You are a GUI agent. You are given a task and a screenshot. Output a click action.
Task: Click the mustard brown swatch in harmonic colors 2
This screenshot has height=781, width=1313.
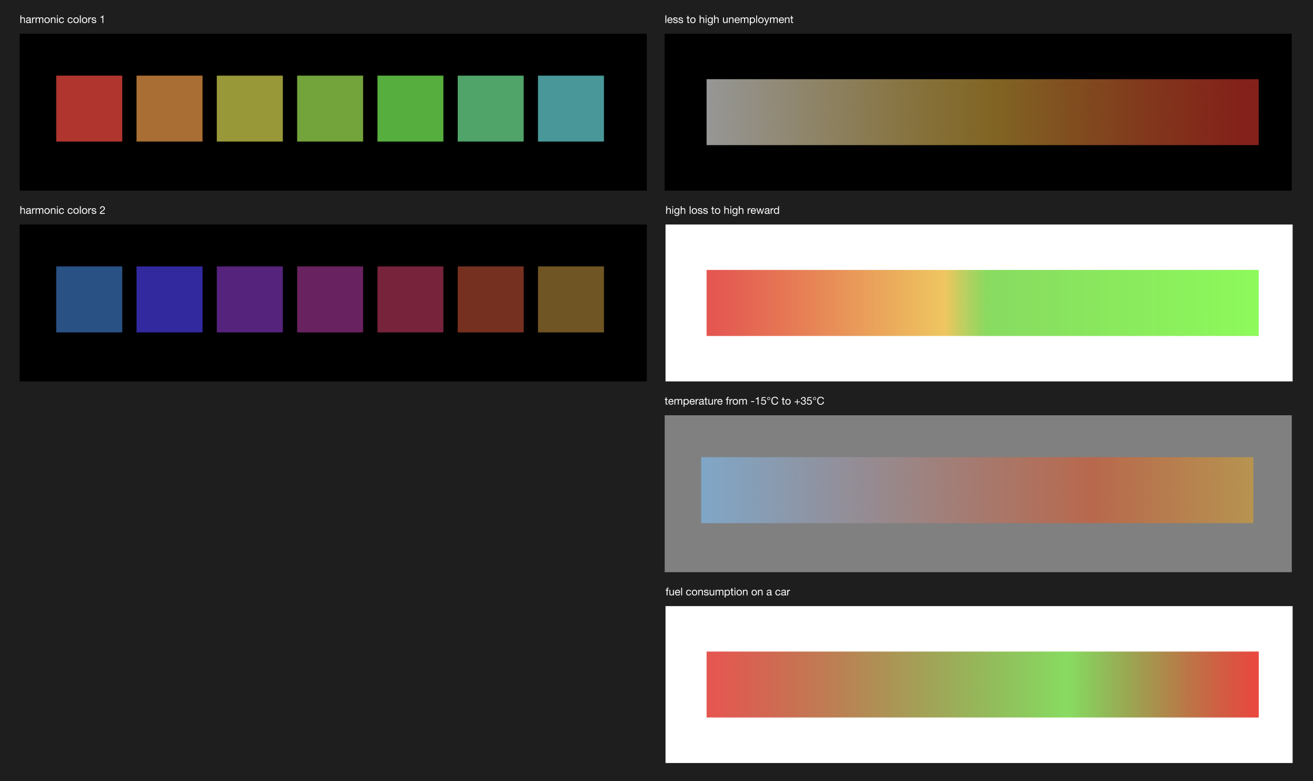571,299
